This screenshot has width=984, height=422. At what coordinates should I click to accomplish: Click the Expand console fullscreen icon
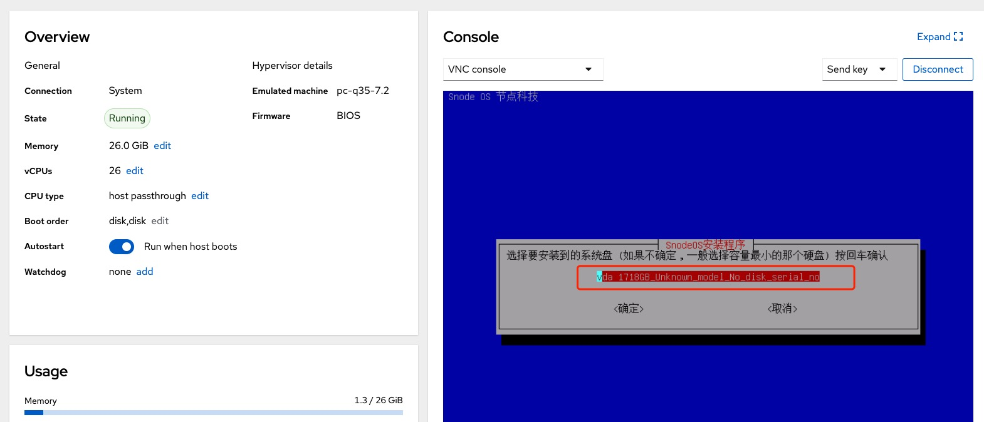(958, 37)
